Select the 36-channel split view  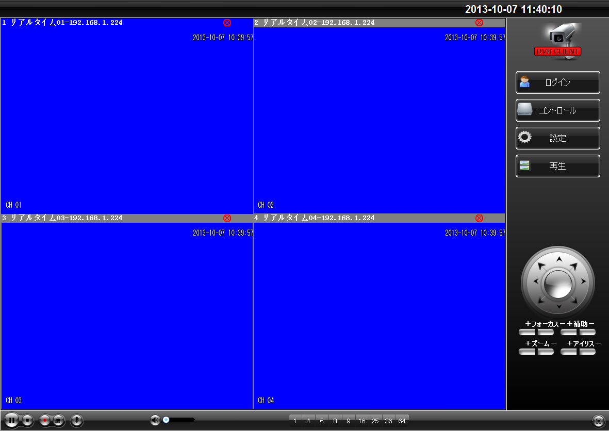[388, 421]
